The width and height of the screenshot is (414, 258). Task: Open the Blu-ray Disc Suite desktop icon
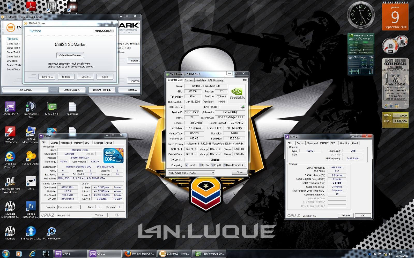31,233
